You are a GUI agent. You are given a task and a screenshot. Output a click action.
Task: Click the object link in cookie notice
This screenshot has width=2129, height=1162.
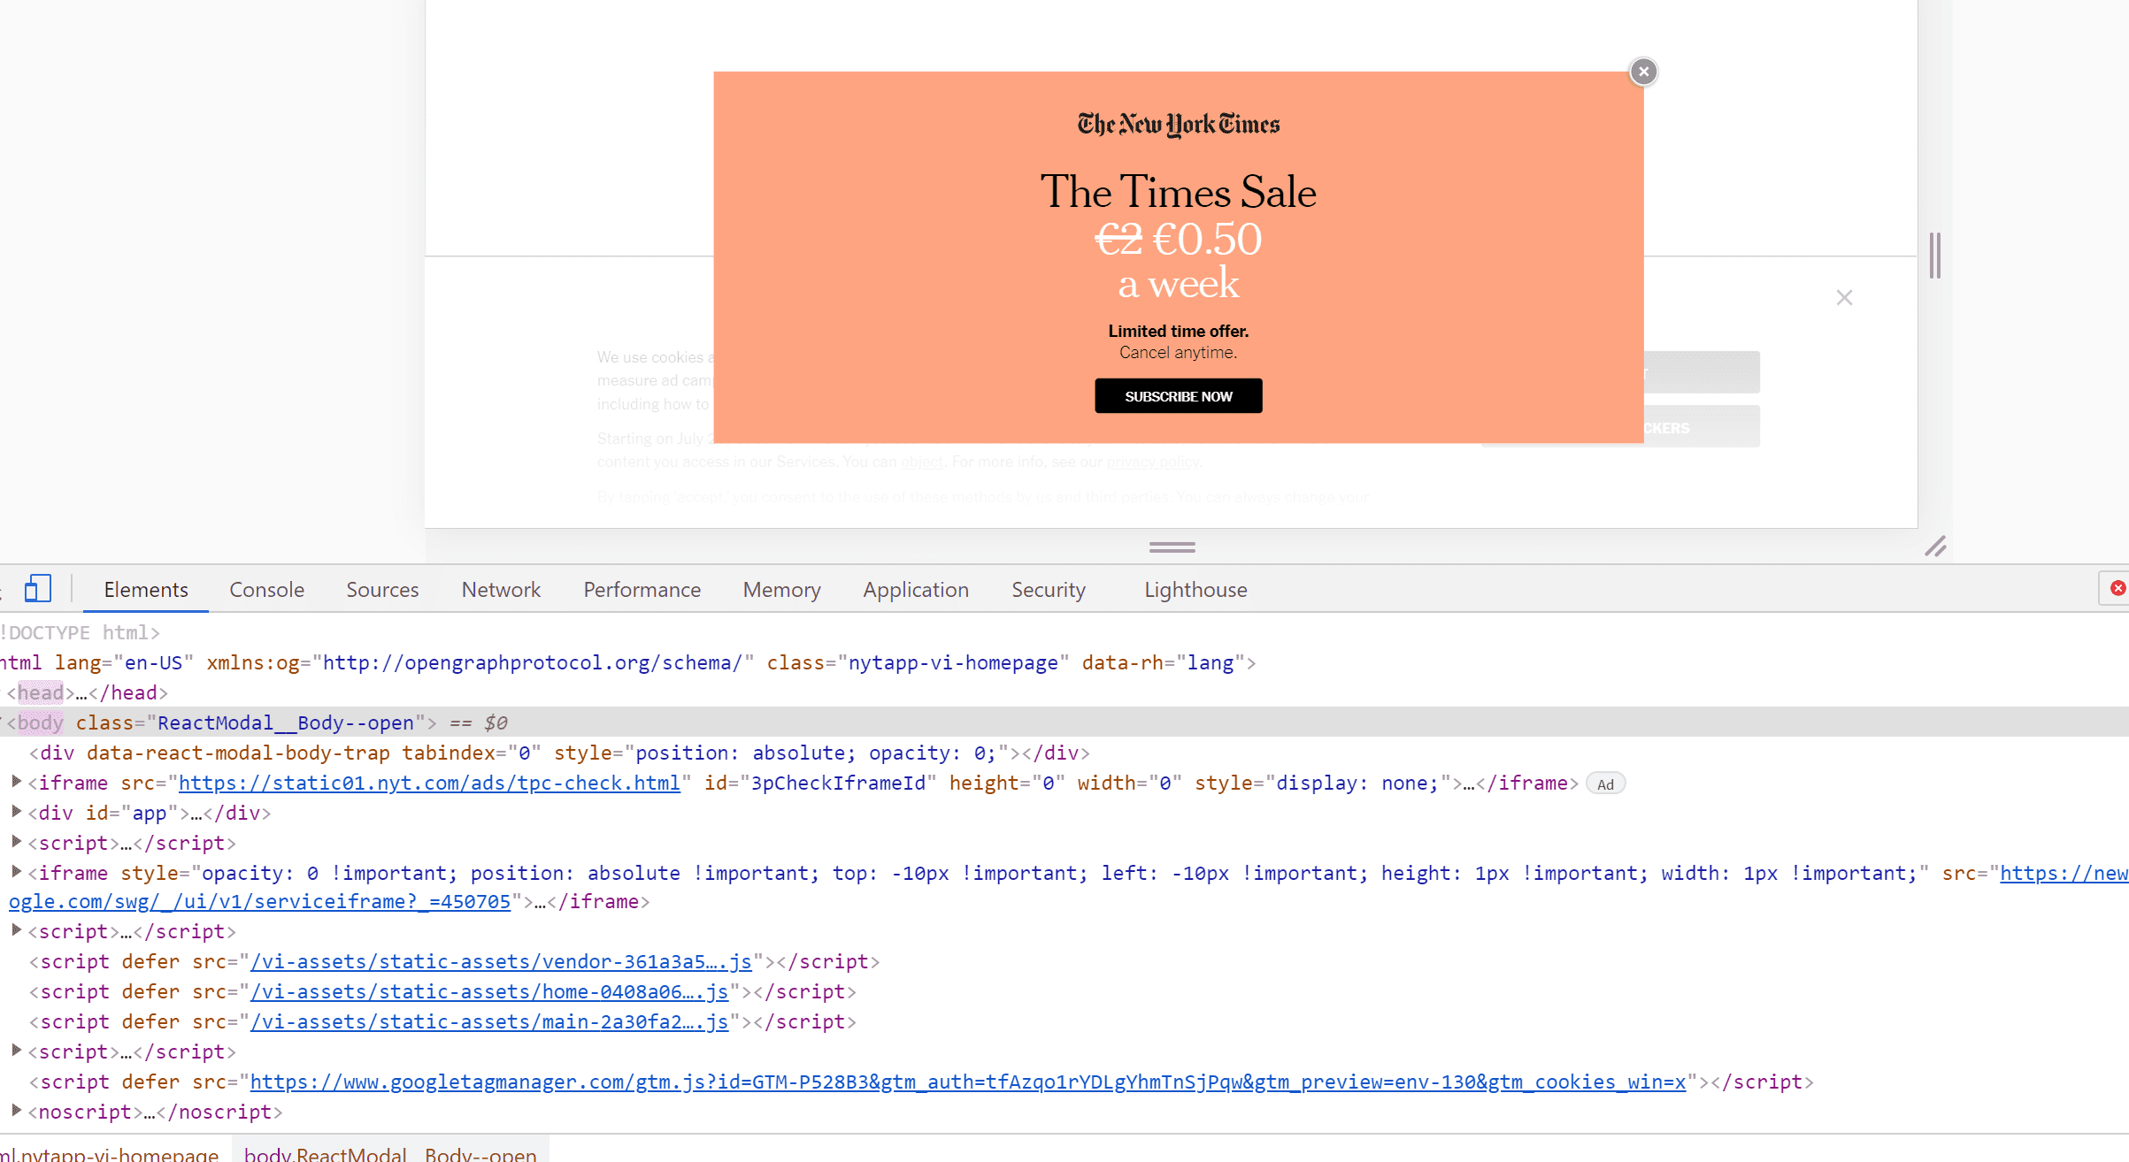922,462
